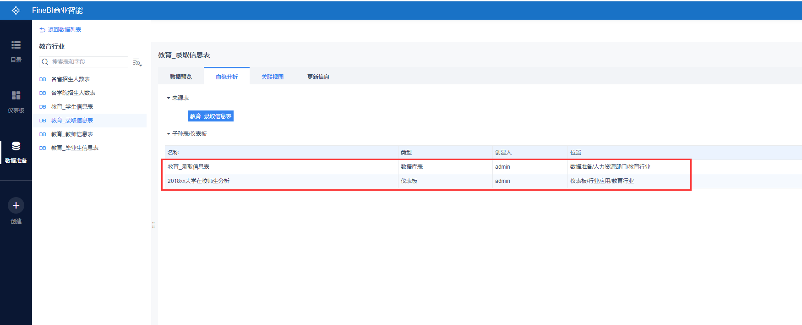Switch to the 血缘分析 tab
Image resolution: width=802 pixels, height=325 pixels.
[x=227, y=77]
